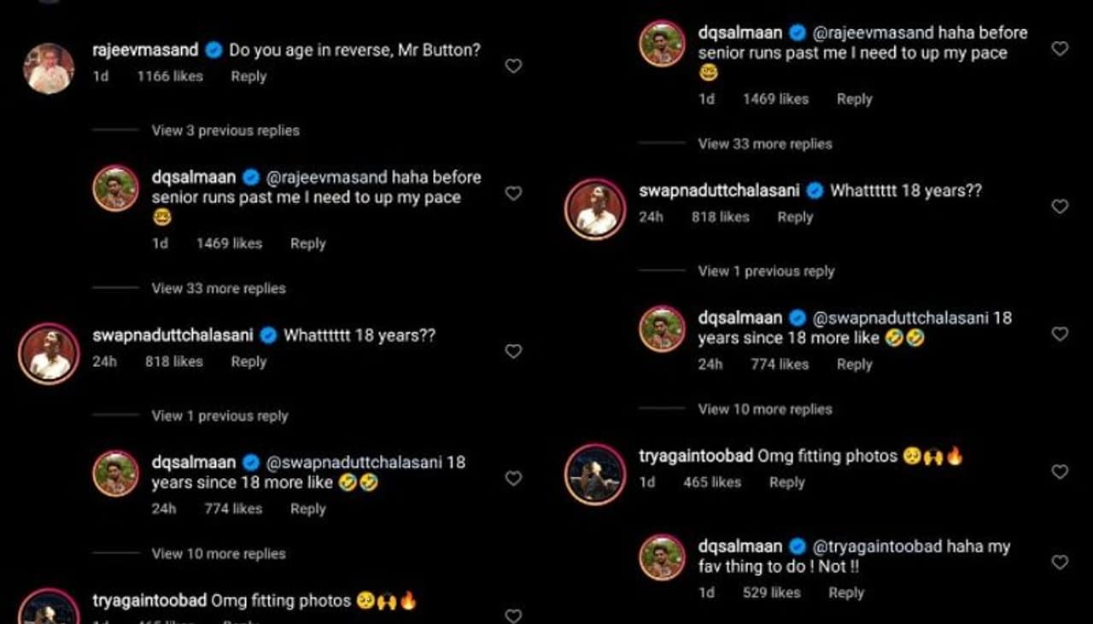This screenshot has height=624, width=1093.
Task: Like dqsalmaan's "fav thing to do" reply
Action: 1060,563
